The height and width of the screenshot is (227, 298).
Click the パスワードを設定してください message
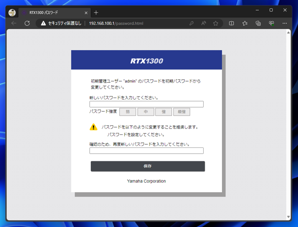tap(136, 134)
